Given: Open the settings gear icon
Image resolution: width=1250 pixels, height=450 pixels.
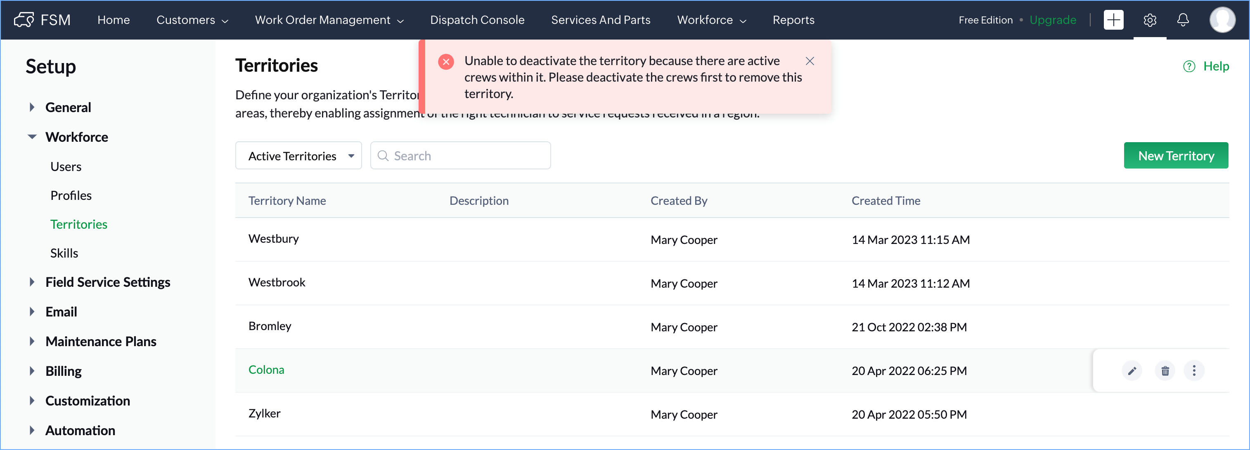Looking at the screenshot, I should coord(1150,20).
